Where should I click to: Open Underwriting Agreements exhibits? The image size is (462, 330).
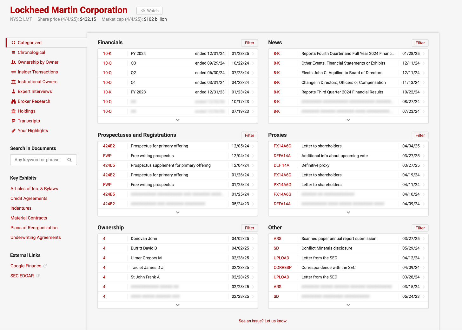[x=36, y=238]
